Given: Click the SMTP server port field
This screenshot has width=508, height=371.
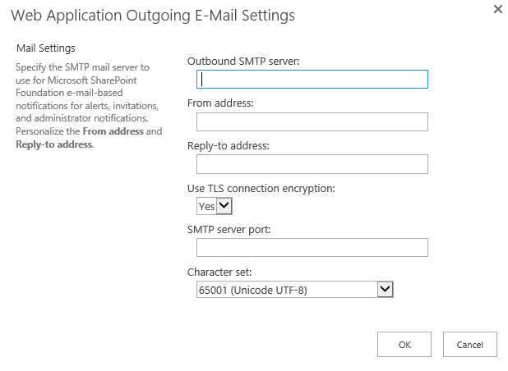Looking at the screenshot, I should (312, 248).
